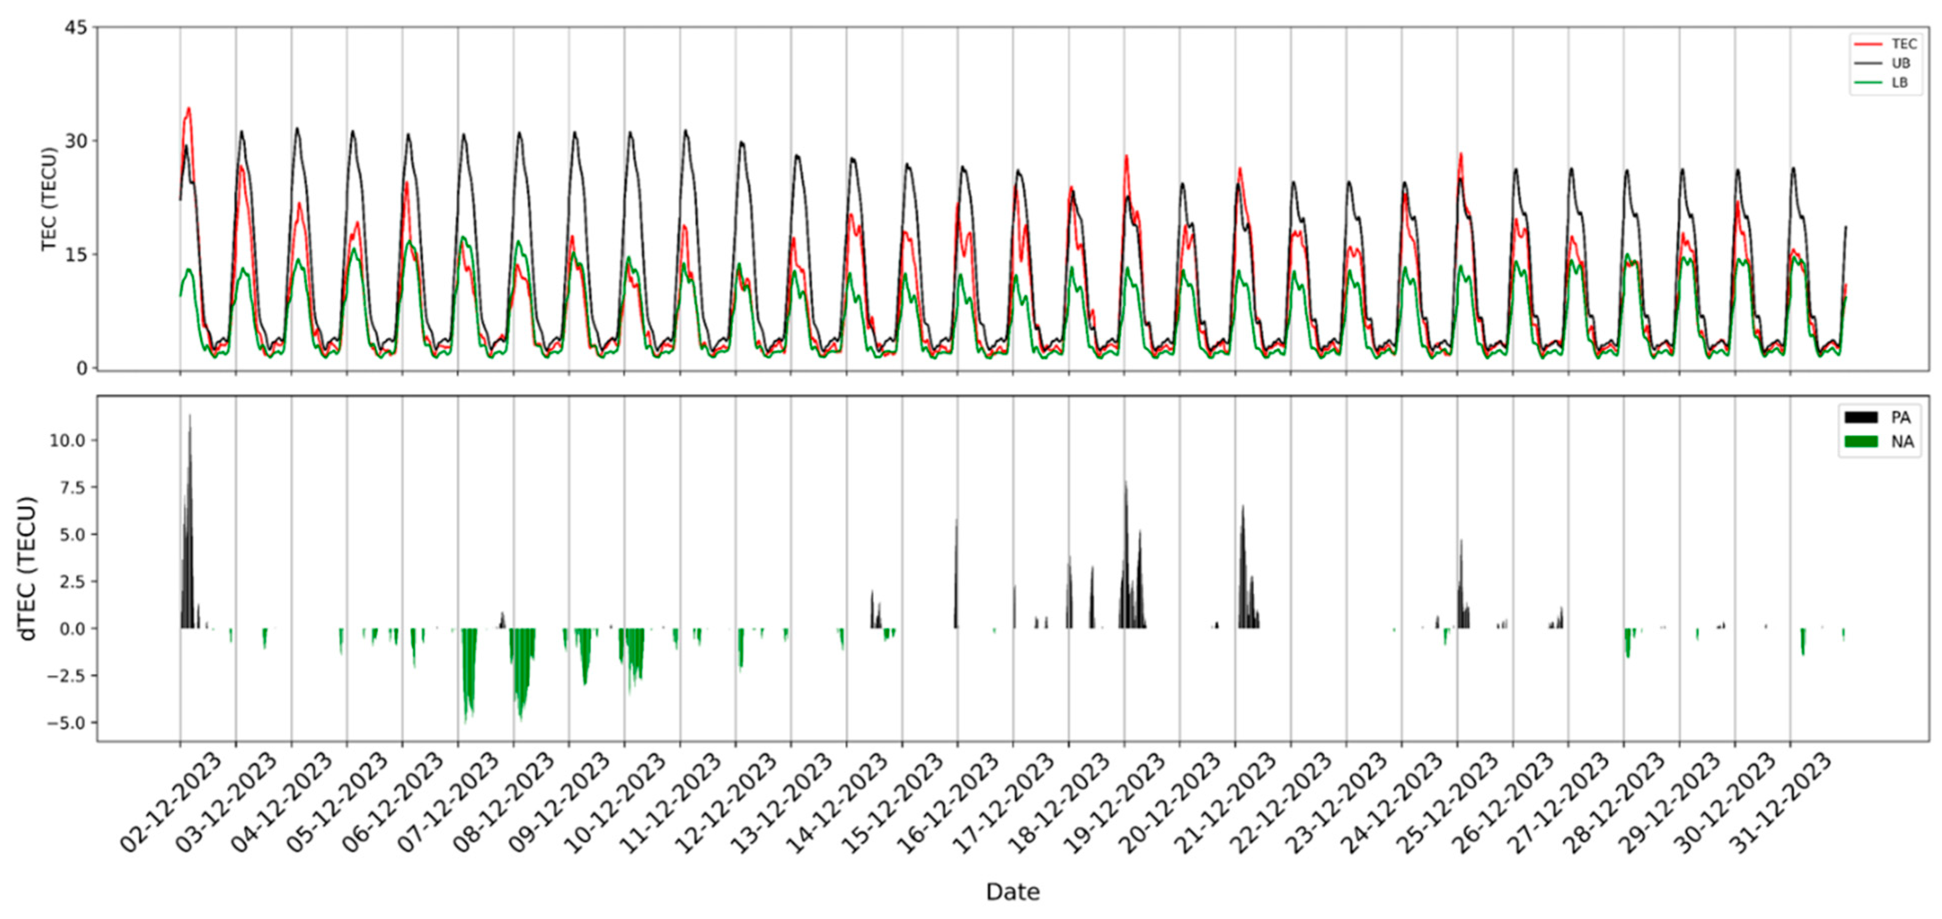Click the '07-12-2023' date label
1942x919 pixels.
tap(448, 804)
